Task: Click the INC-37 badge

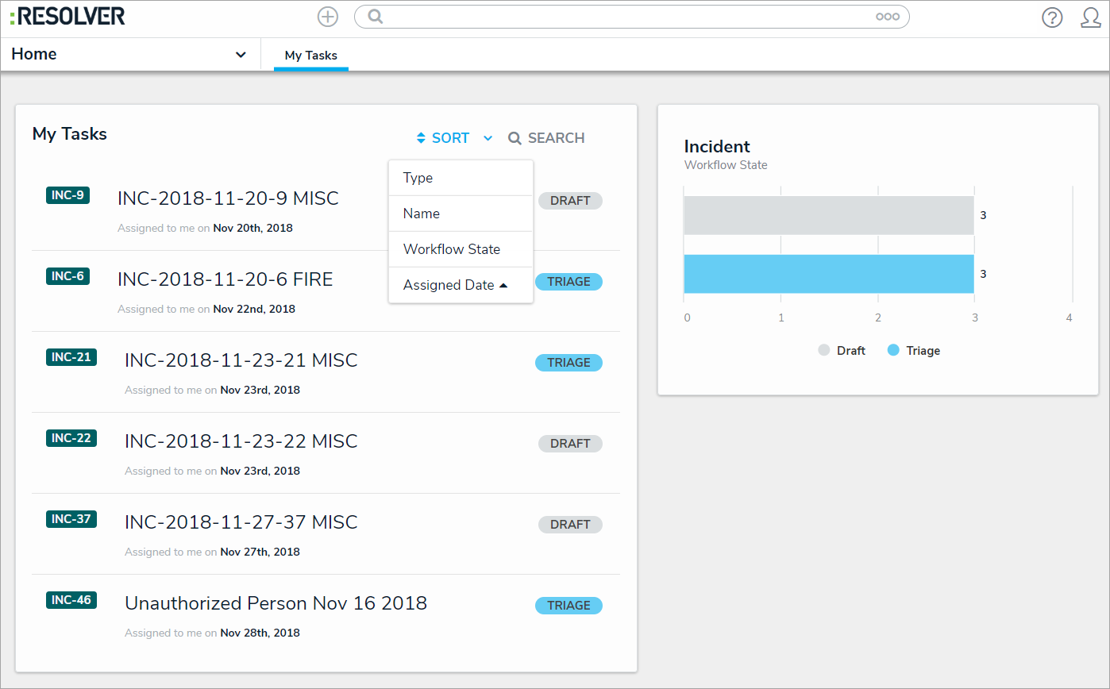Action: click(71, 519)
